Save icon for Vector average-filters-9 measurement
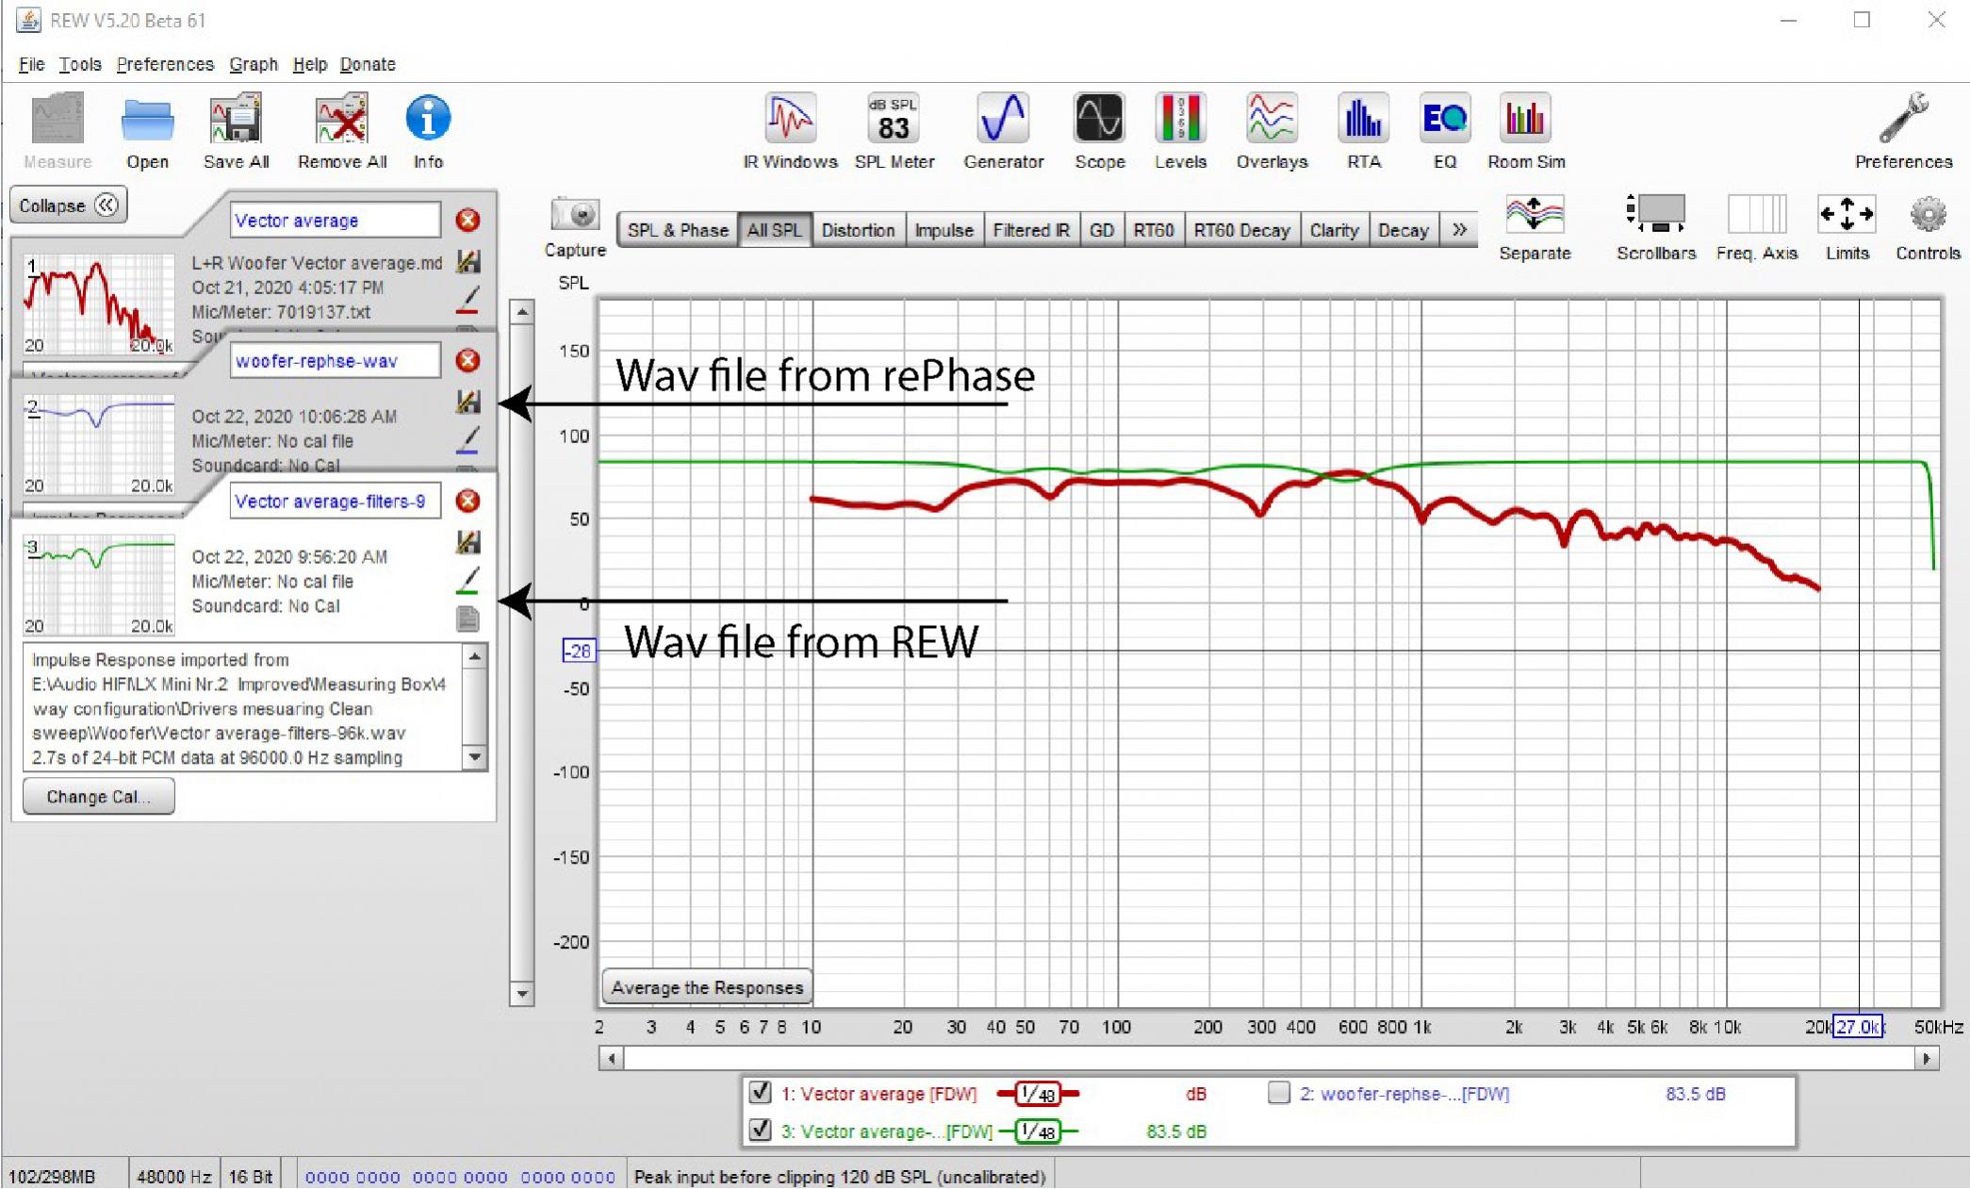Viewport: 1970px width, 1189px height. [x=468, y=542]
